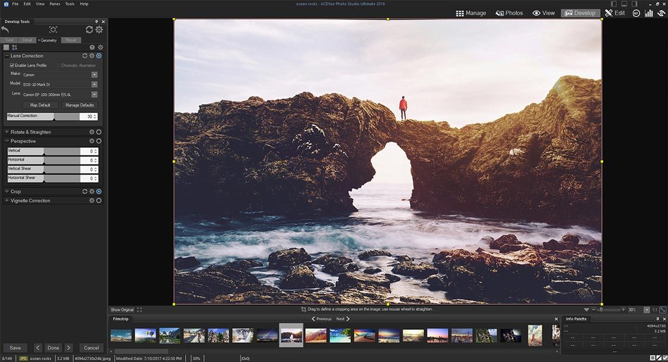Open Develop Tools settings gear
Image resolution: width=668 pixels, height=362 pixels.
click(x=99, y=29)
